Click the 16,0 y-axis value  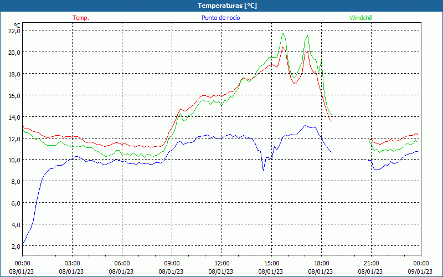click(14, 95)
